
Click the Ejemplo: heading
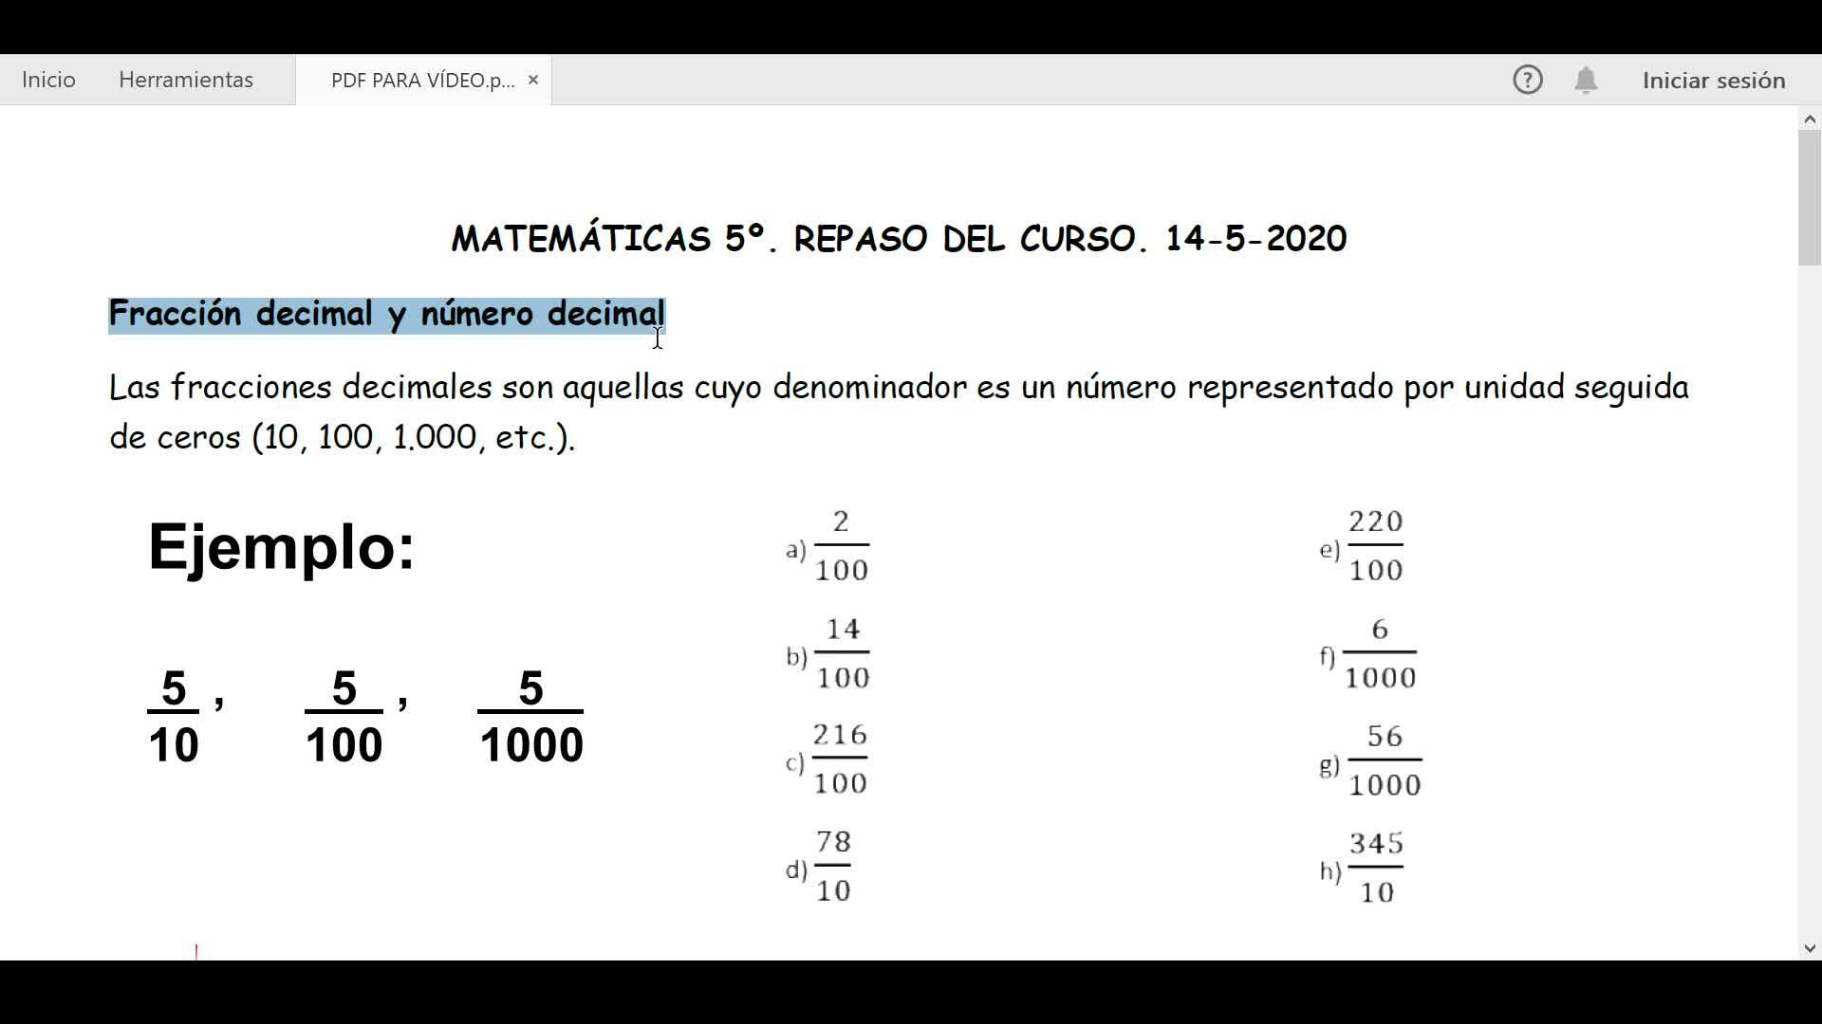click(x=282, y=546)
